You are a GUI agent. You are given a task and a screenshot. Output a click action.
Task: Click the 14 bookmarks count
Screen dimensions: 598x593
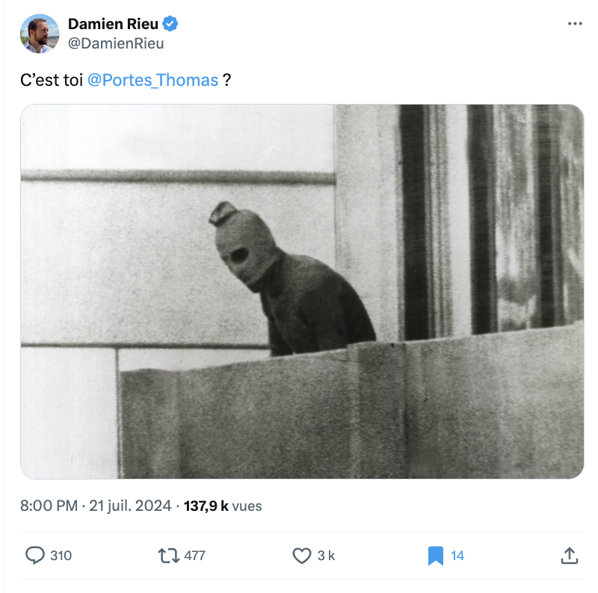[x=457, y=555]
